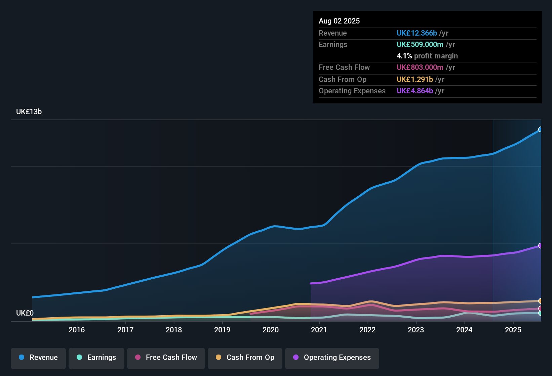Click the orange Cash From Op endpoint marker
552x376 pixels.
pyautogui.click(x=540, y=301)
